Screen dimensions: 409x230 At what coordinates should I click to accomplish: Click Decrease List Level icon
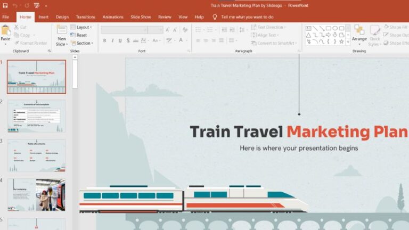click(x=224, y=30)
